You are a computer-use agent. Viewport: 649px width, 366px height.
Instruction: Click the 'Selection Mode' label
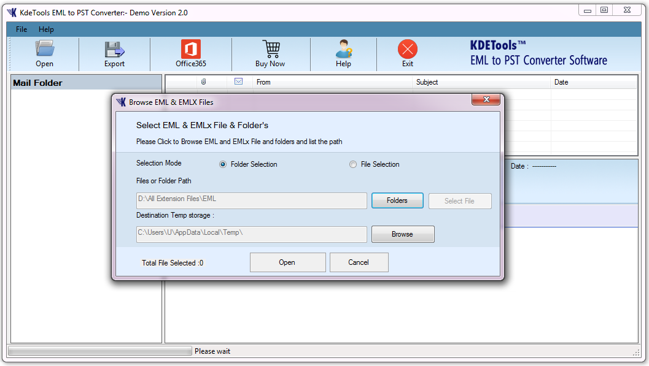click(159, 163)
